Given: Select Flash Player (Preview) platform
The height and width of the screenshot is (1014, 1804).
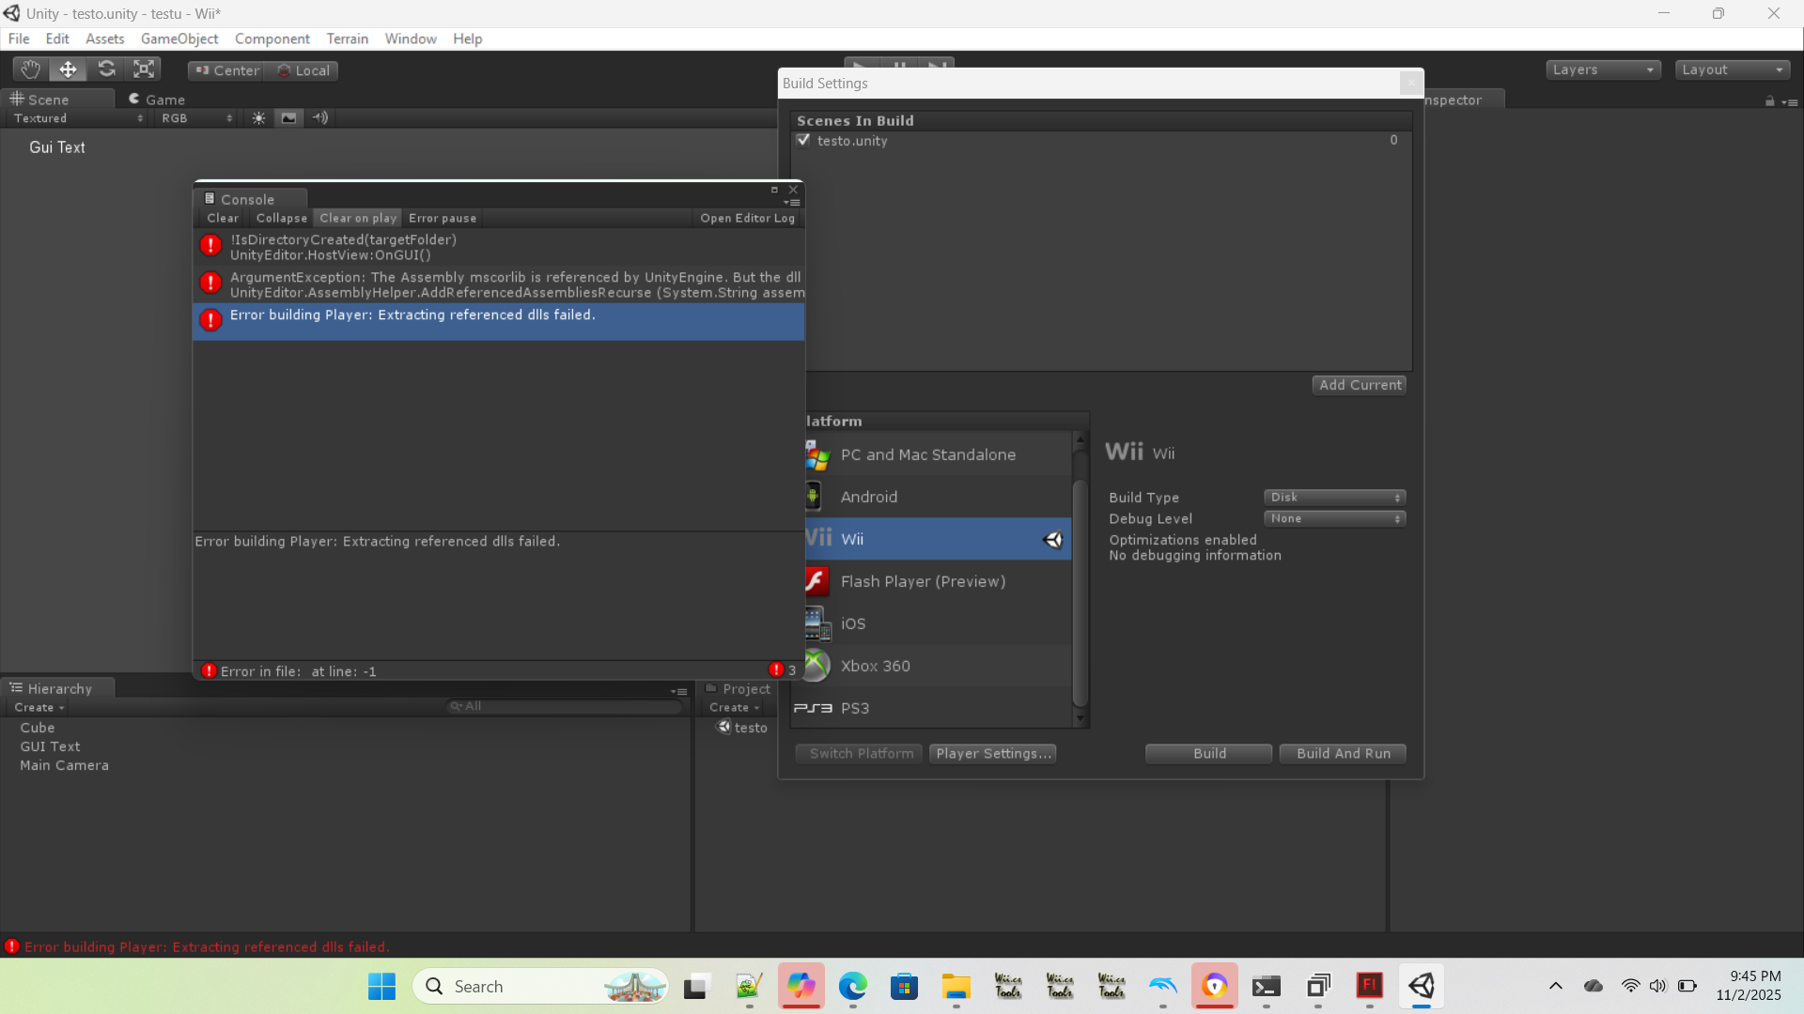Looking at the screenshot, I should click(x=923, y=581).
